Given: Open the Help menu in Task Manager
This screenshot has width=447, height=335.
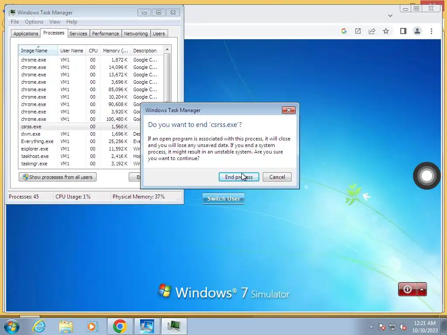Looking at the screenshot, I should tap(72, 22).
